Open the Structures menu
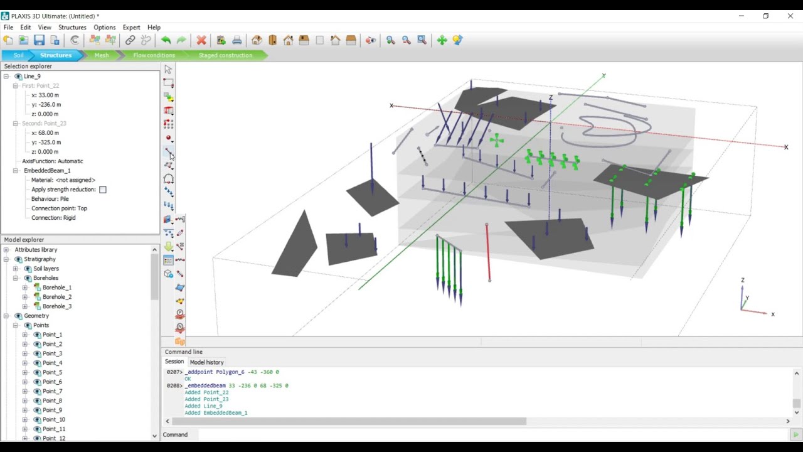Image resolution: width=803 pixels, height=452 pixels. tap(72, 28)
